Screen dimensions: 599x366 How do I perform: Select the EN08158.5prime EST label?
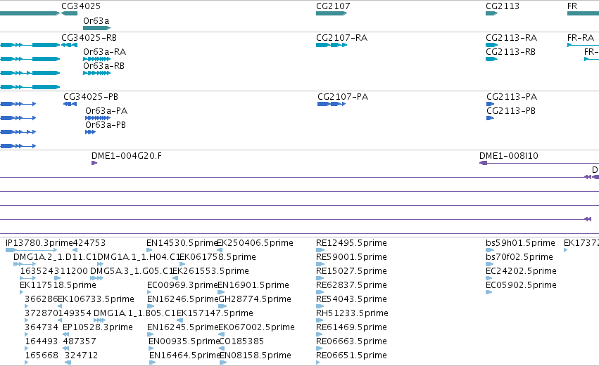pos(256,355)
